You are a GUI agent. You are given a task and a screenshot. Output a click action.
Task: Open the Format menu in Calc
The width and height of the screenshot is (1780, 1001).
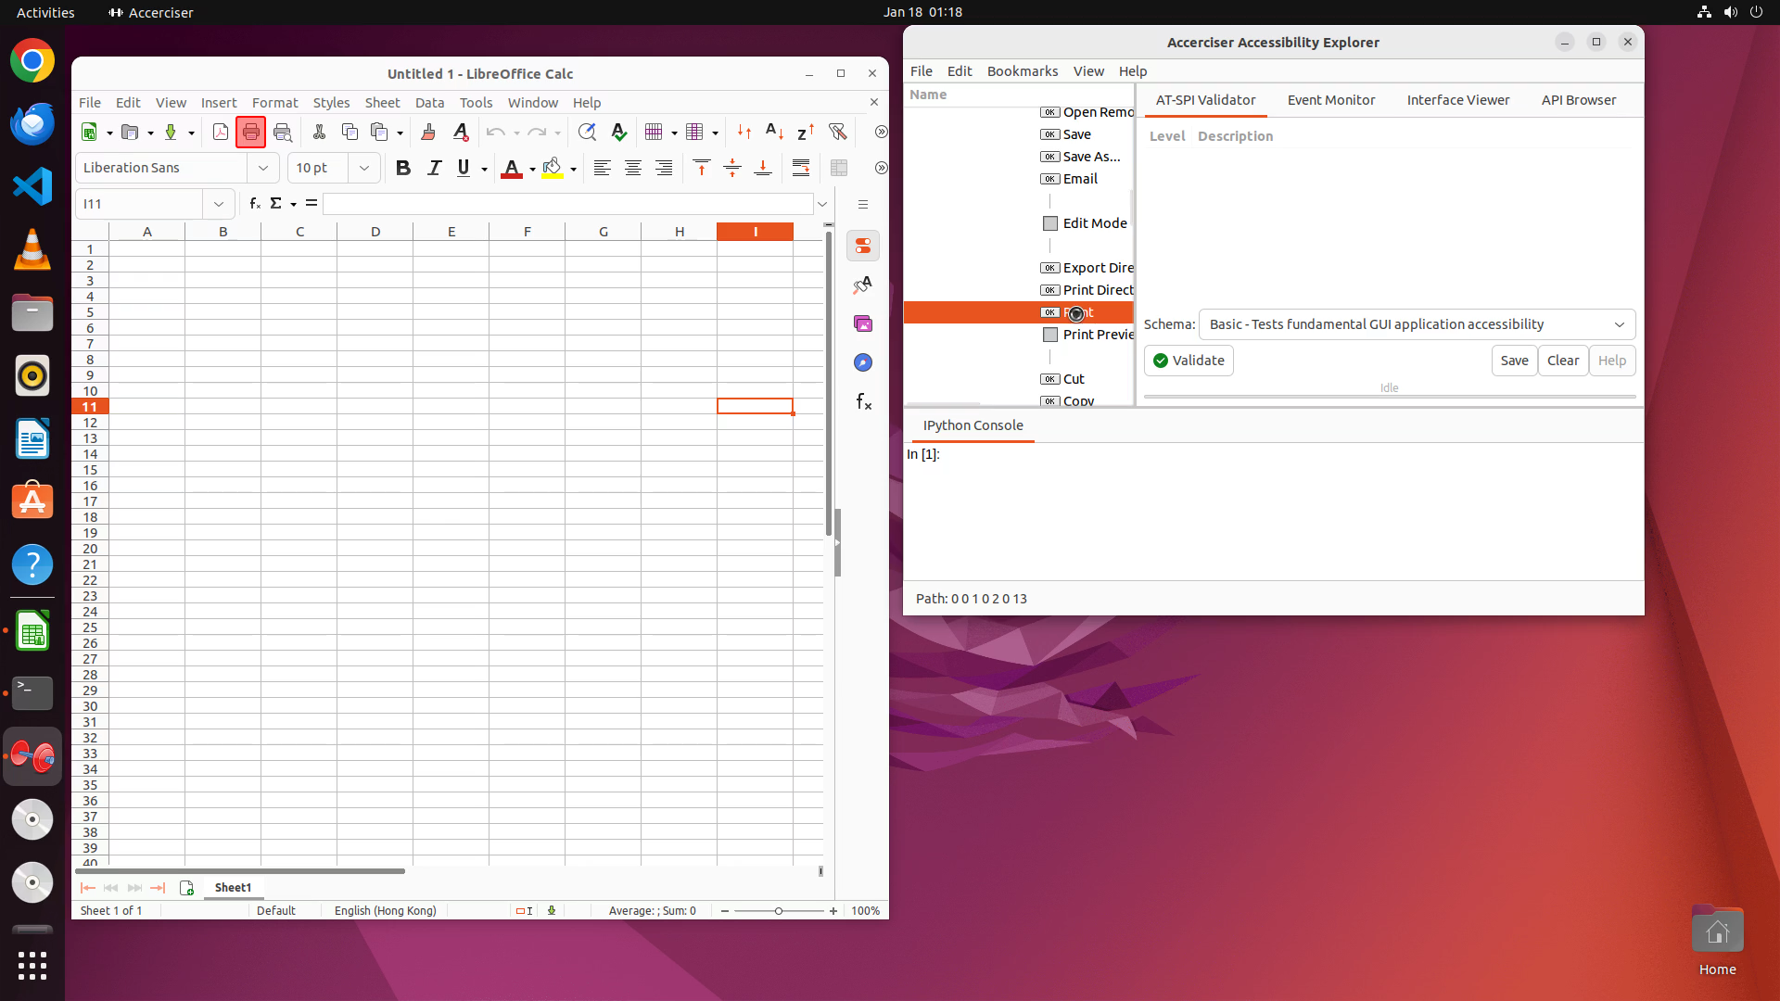(x=274, y=103)
